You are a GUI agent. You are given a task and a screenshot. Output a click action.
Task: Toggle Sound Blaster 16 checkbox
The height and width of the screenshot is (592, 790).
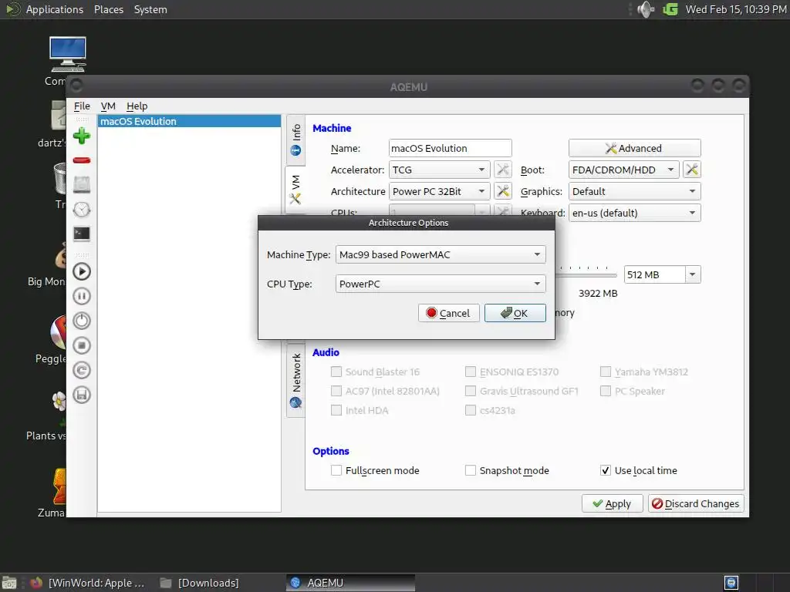(x=336, y=372)
